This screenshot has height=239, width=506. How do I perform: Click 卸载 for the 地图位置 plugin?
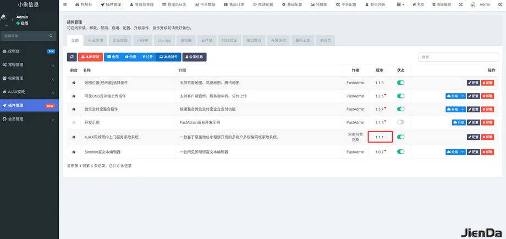[488, 83]
